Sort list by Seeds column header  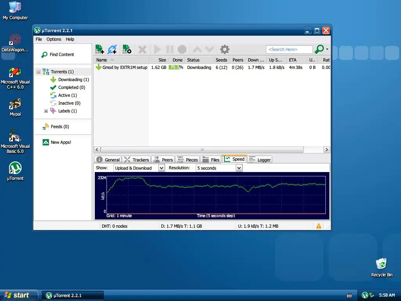221,60
